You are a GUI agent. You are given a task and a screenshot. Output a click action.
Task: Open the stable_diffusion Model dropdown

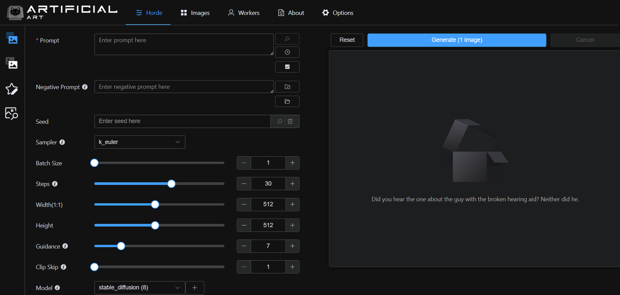(139, 288)
